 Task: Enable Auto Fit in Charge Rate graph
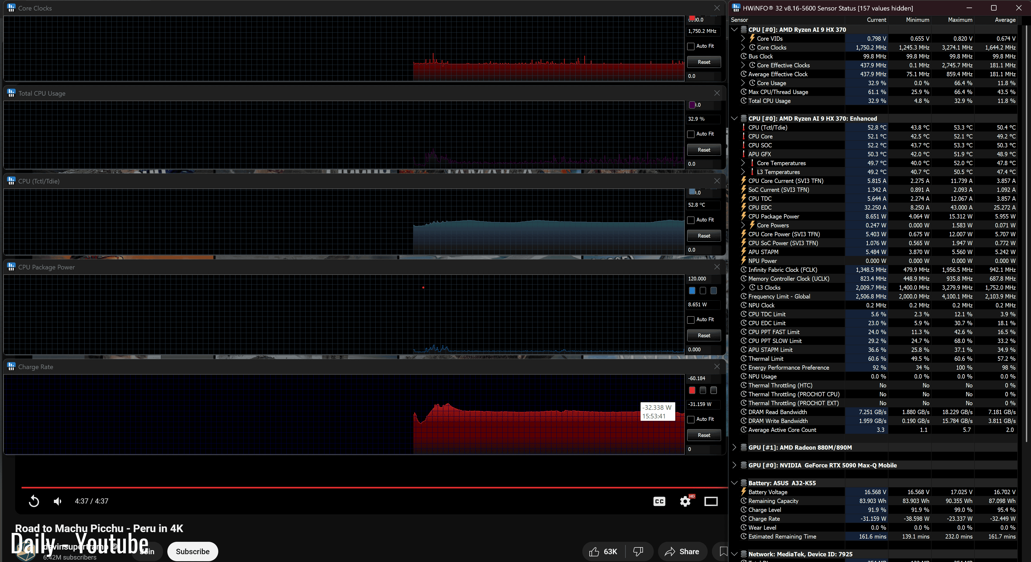691,419
